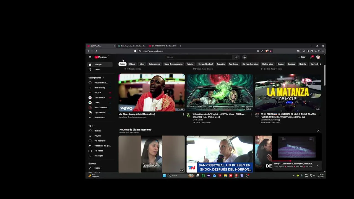Screen dimensions: 354x199
Task: Select the Reguetón filter chip
Action: pos(221,64)
